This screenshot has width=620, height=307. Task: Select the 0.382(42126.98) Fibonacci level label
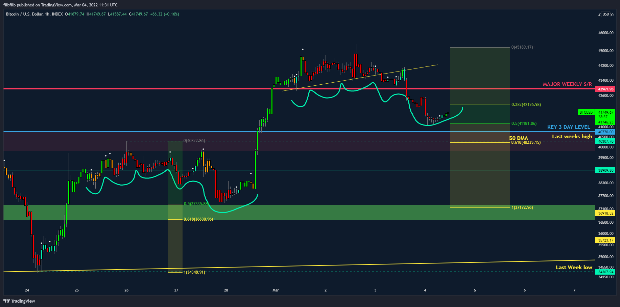pos(526,105)
